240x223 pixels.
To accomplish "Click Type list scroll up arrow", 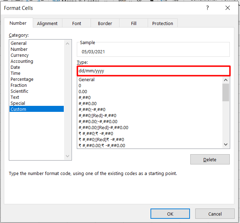I will pos(226,80).
